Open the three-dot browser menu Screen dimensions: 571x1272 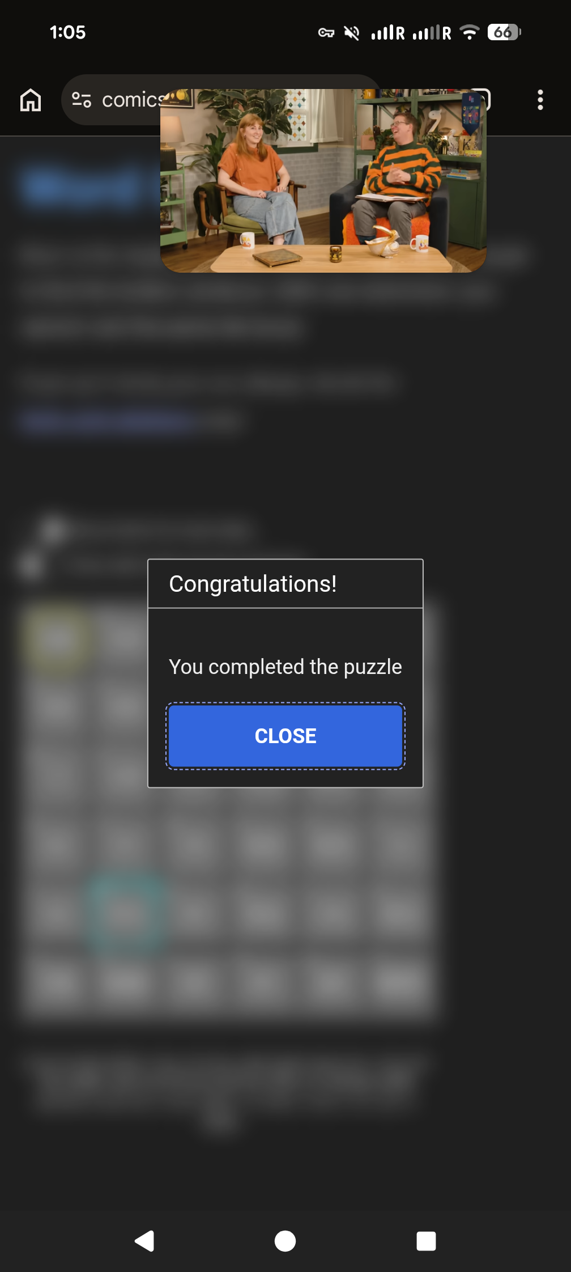(x=540, y=100)
